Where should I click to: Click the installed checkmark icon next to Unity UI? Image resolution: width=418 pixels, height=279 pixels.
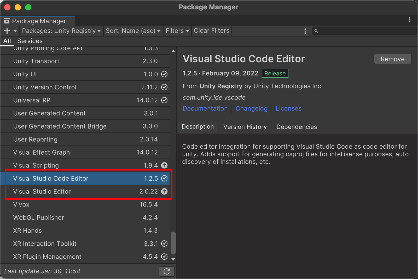tap(164, 74)
